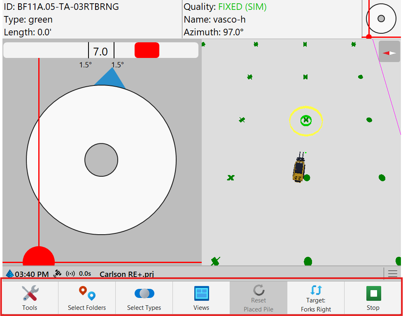Click the Reset Placed Pile button

[x=258, y=298]
